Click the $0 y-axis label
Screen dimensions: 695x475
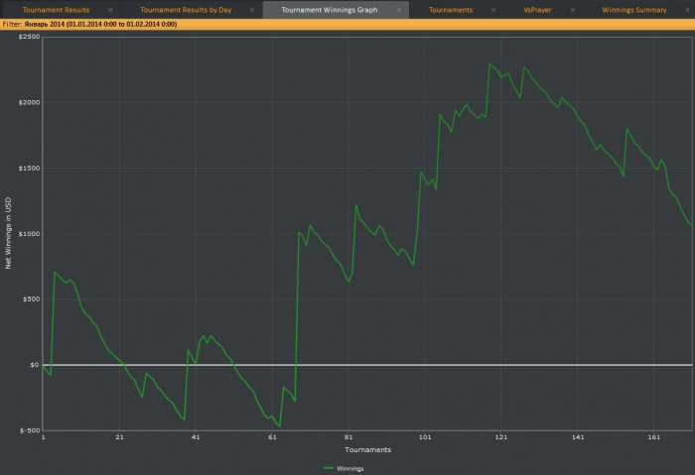point(35,365)
